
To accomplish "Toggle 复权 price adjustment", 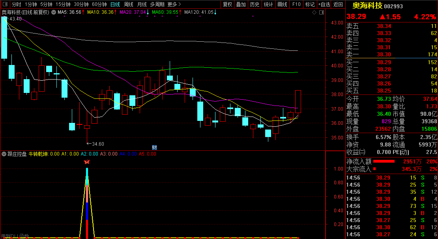I will 228,4.
